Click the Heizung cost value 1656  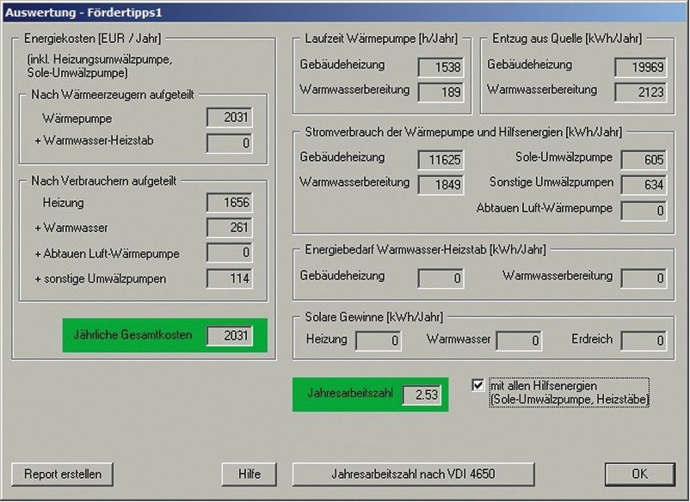click(x=229, y=203)
